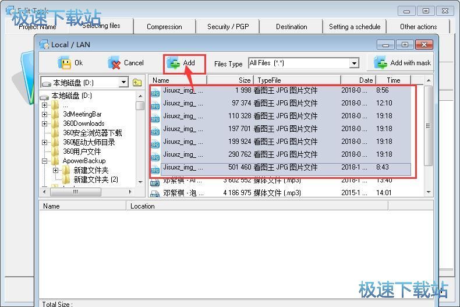460x307 pixels.
Task: Open the drive selector dropdown 本地磁盘 (D:)
Action: (x=124, y=83)
